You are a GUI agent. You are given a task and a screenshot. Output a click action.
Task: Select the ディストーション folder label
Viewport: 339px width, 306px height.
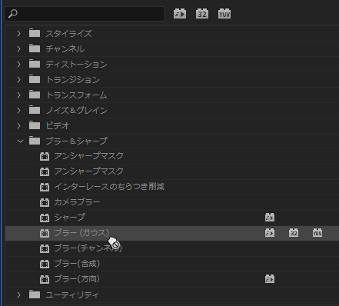[x=76, y=64]
